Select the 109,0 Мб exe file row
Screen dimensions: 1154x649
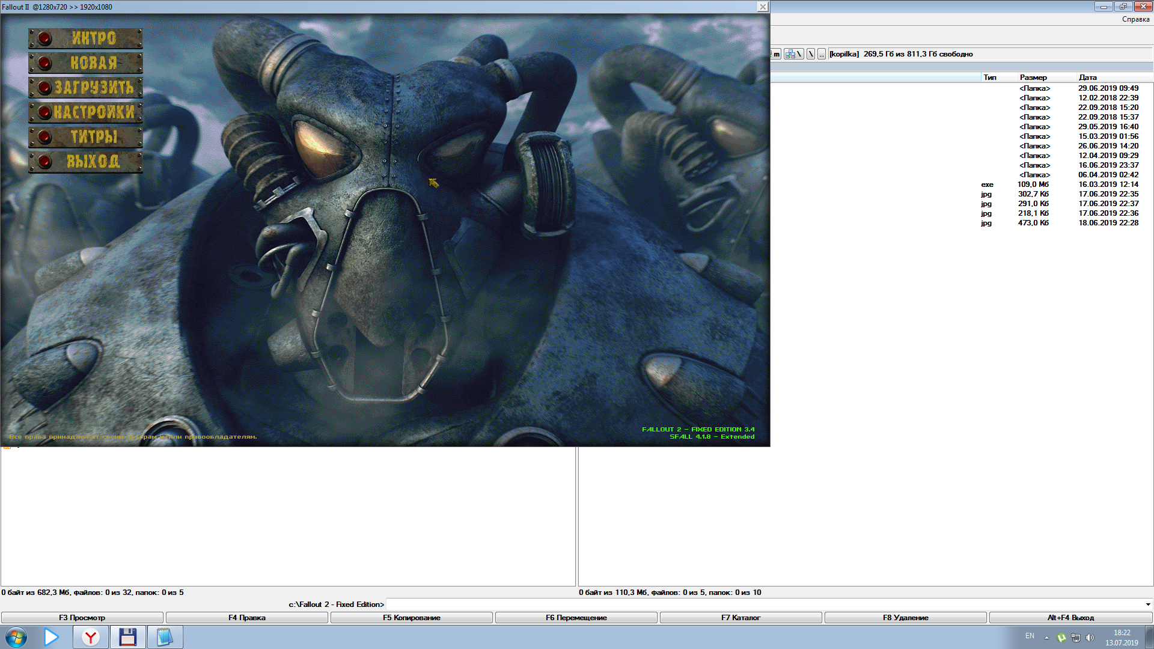(x=962, y=184)
